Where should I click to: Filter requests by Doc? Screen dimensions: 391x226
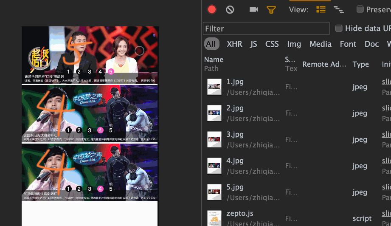pos(371,44)
